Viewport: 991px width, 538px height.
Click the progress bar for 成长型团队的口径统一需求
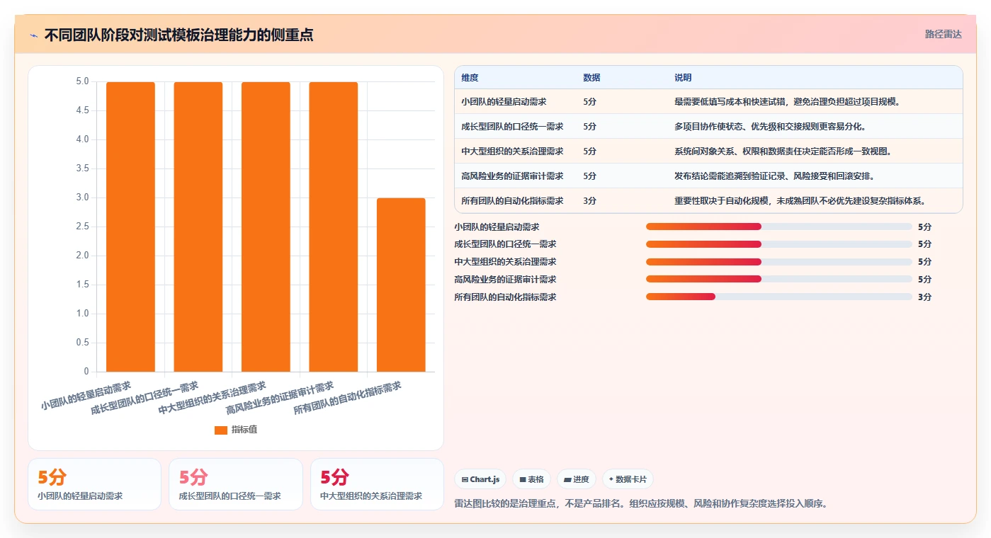pos(779,244)
